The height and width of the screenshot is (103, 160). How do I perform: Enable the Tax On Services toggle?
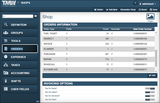click(x=150, y=96)
